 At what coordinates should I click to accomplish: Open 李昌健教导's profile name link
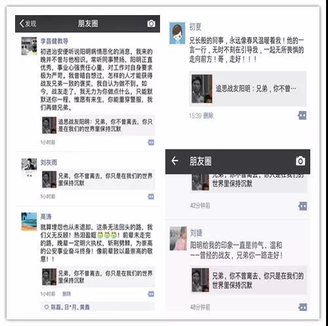54,41
